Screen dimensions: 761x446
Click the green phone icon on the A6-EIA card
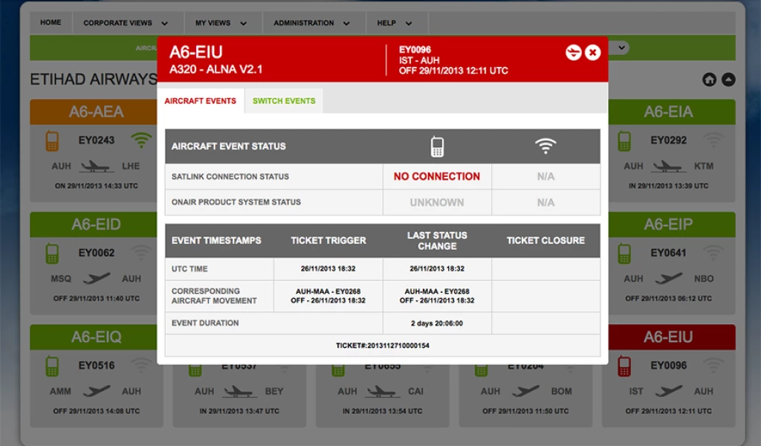pos(624,140)
